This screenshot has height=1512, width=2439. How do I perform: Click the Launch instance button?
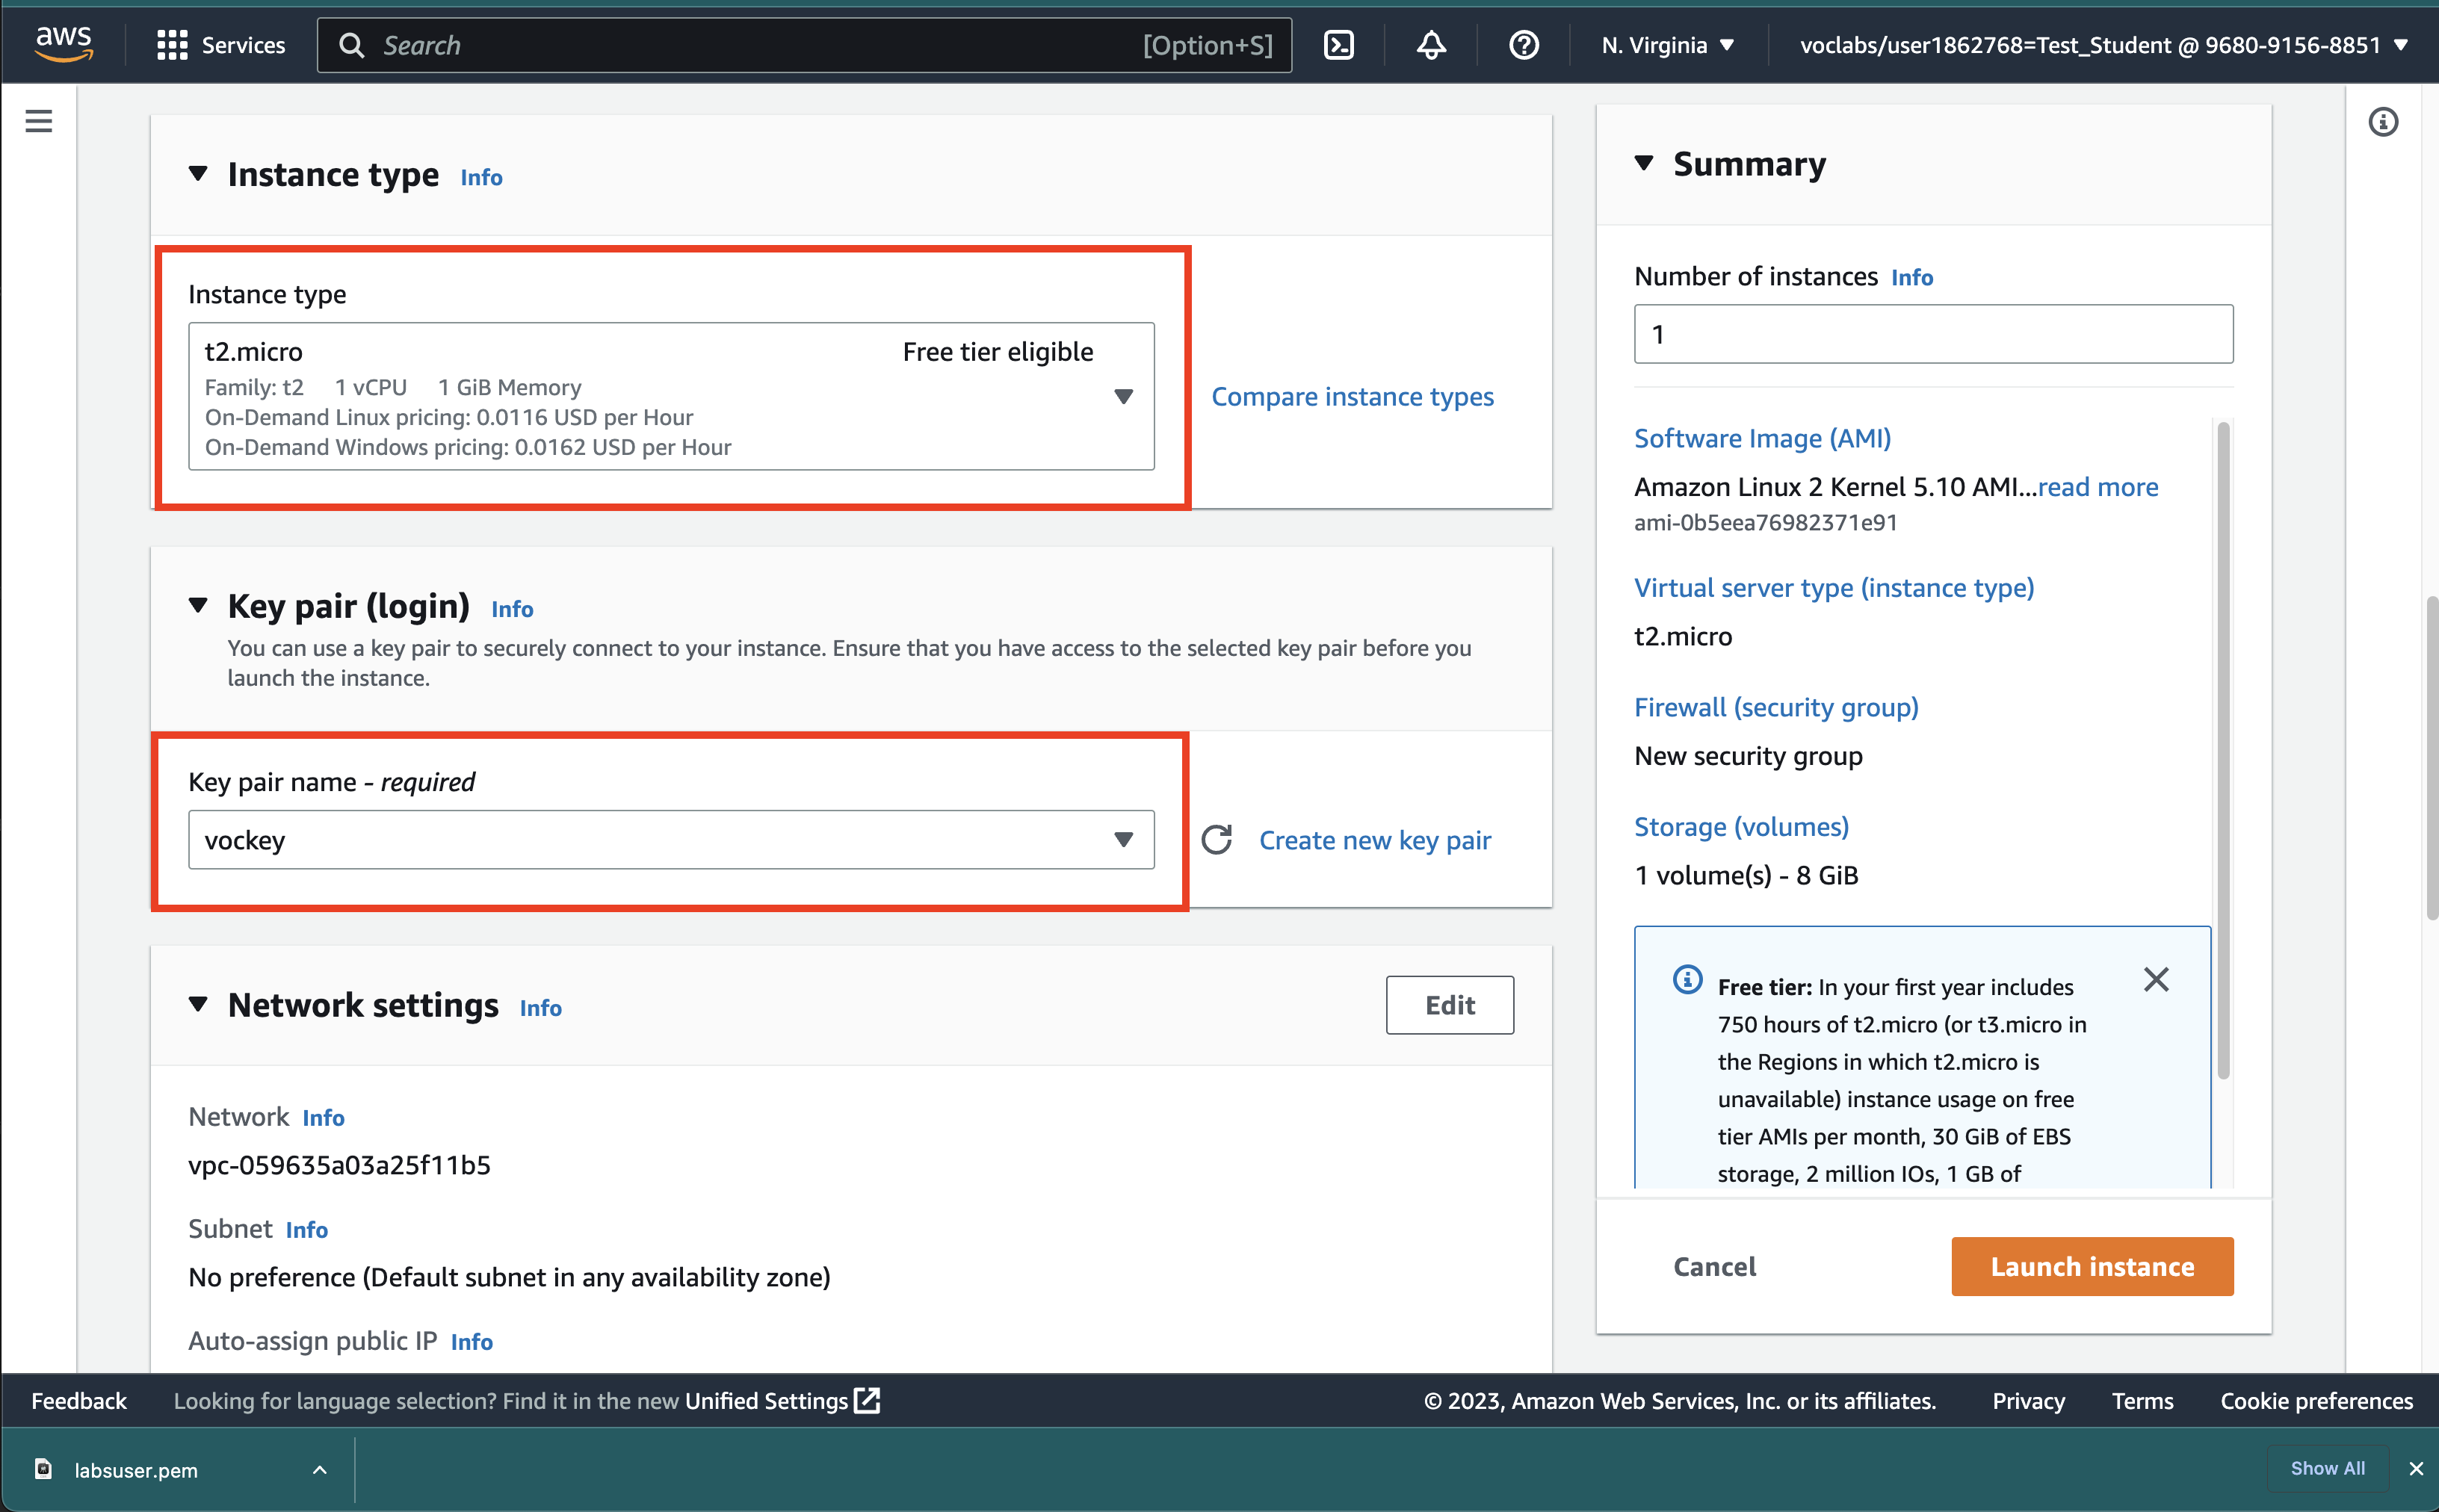2092,1266
